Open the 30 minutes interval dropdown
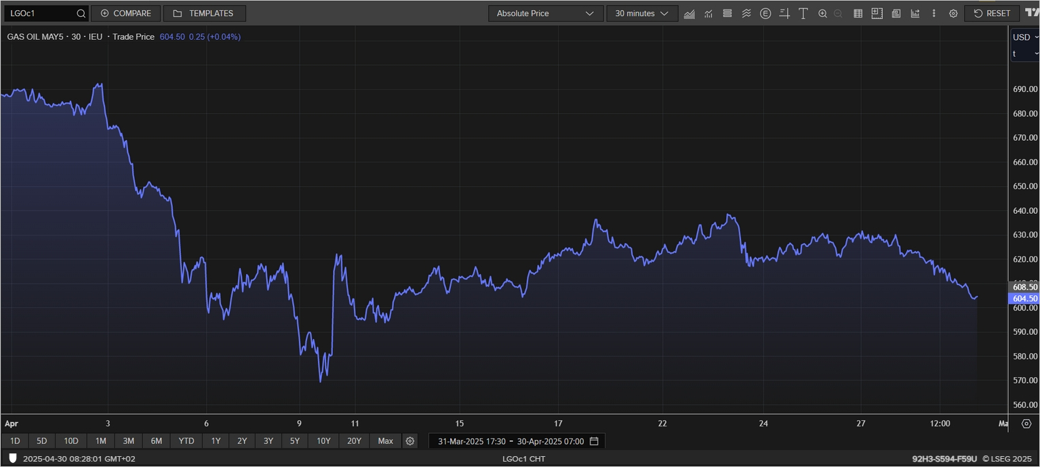Viewport: 1040px width, 467px height. 641,14
